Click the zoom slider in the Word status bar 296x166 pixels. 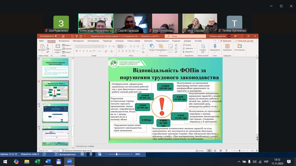117,154
